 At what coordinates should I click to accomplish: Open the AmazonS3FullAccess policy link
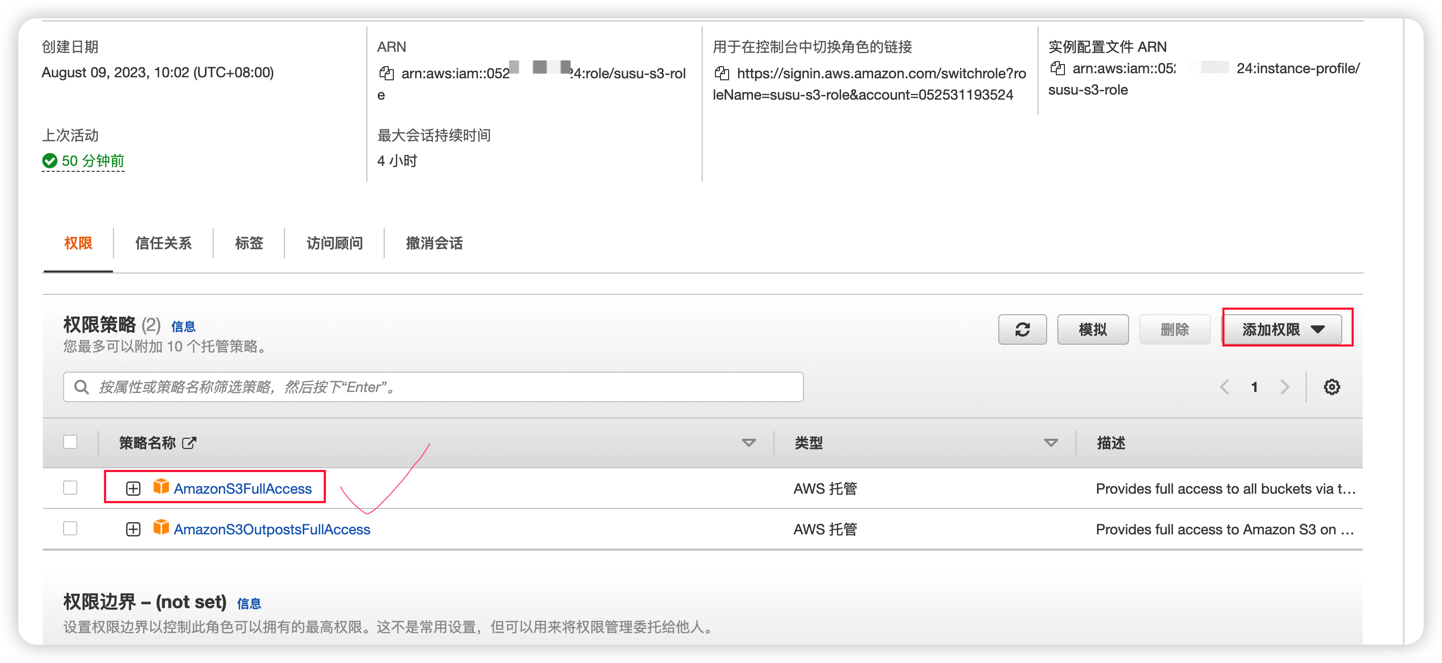[242, 489]
